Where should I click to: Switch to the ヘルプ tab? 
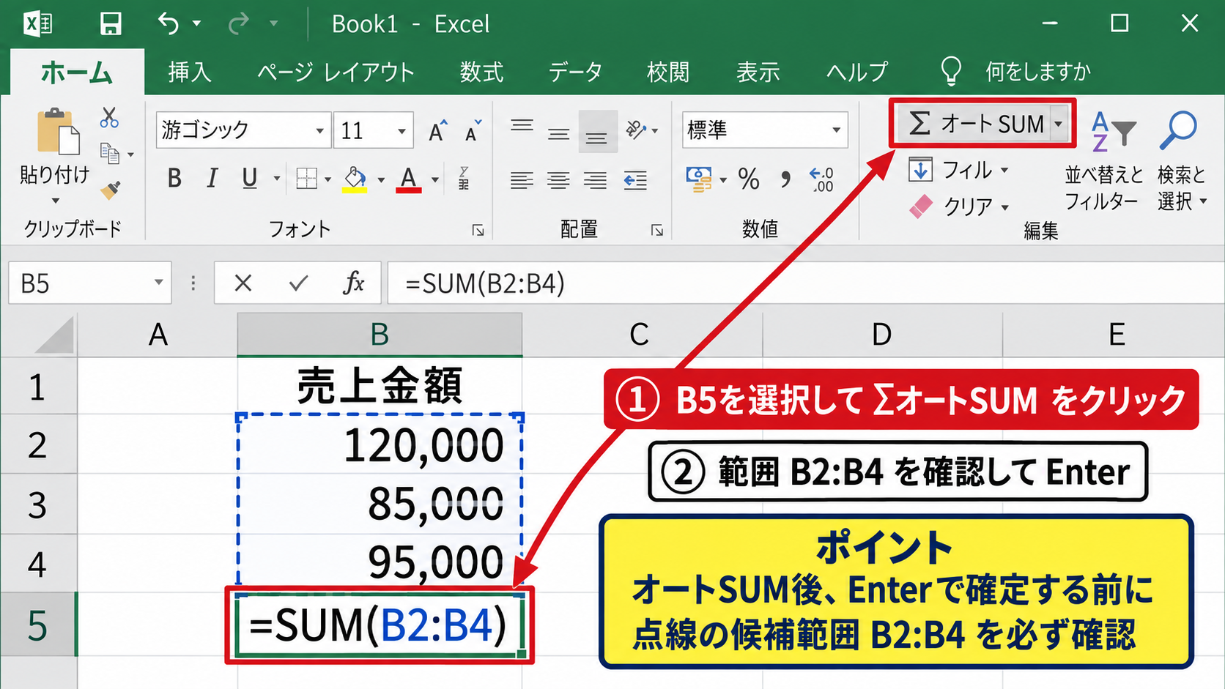click(857, 72)
